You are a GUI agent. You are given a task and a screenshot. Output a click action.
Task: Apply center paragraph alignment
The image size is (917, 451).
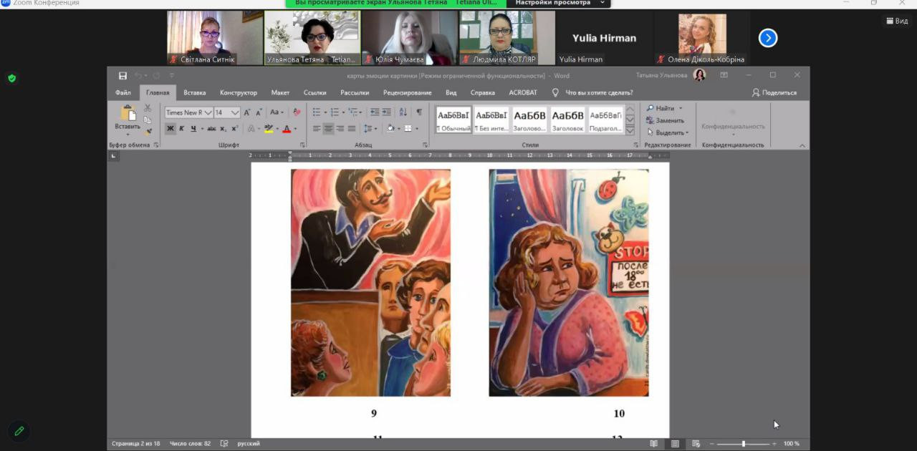click(x=328, y=129)
